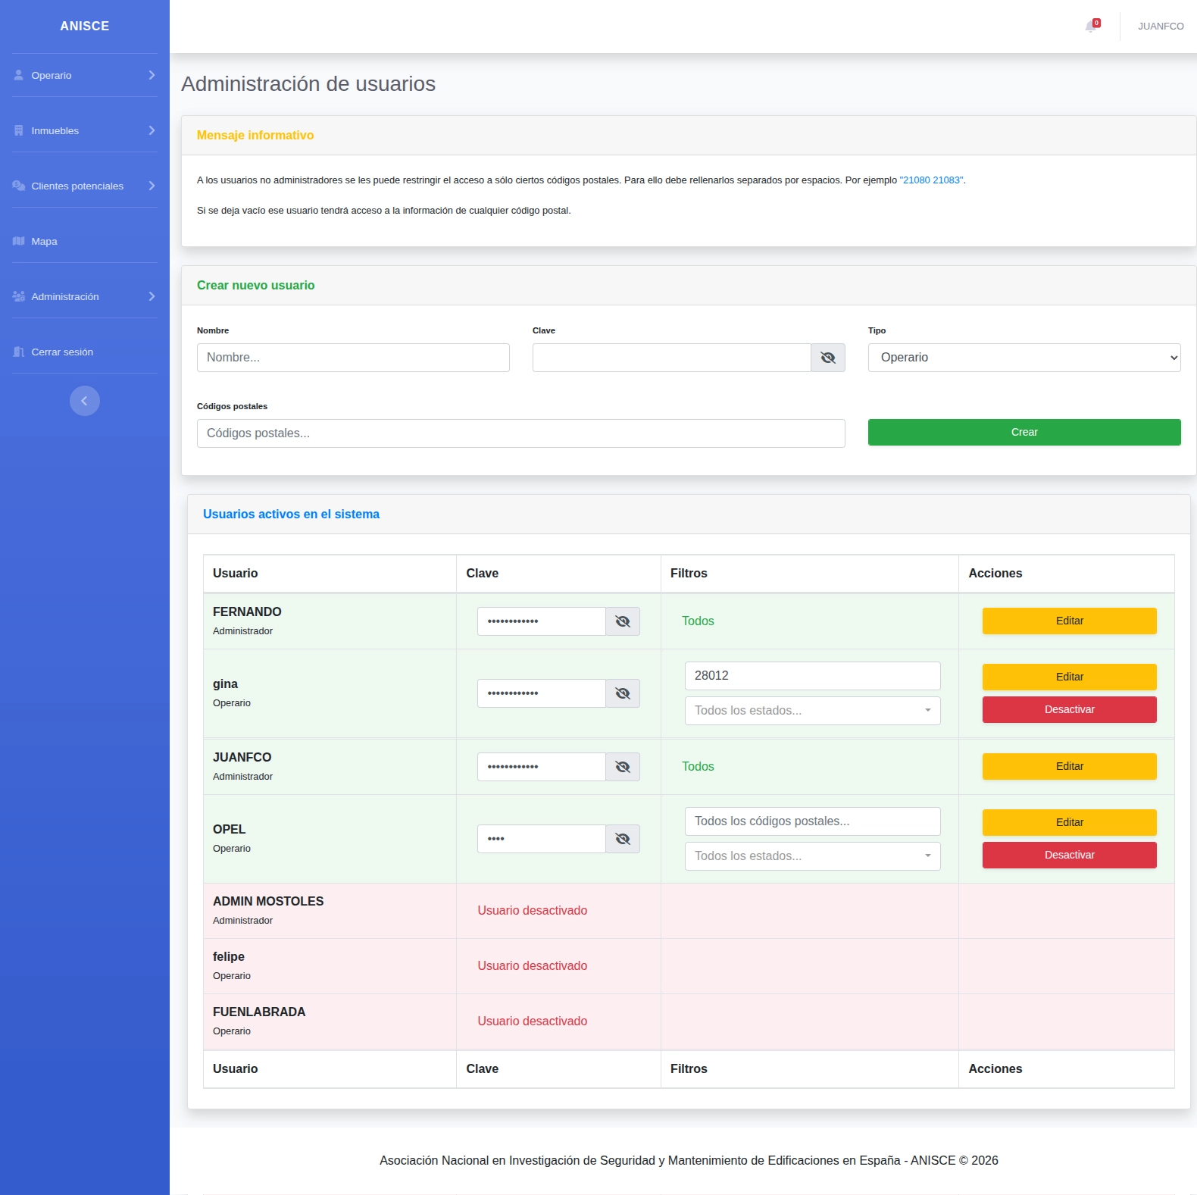Collapse sidebar with the round arrow button
Image resolution: width=1197 pixels, height=1195 pixels.
pyautogui.click(x=85, y=401)
